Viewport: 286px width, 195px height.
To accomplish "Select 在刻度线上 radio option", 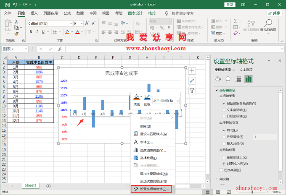I will tap(224, 157).
